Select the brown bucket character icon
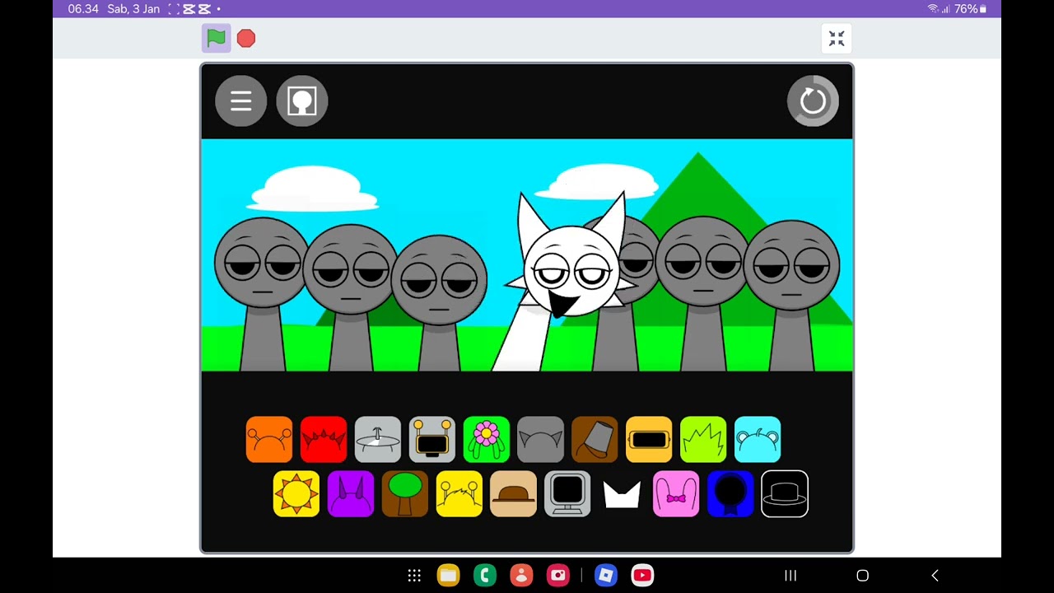 (595, 439)
